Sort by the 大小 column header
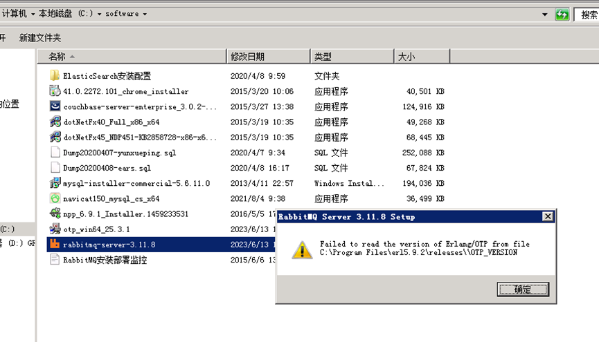This screenshot has height=342, width=599. [422, 57]
